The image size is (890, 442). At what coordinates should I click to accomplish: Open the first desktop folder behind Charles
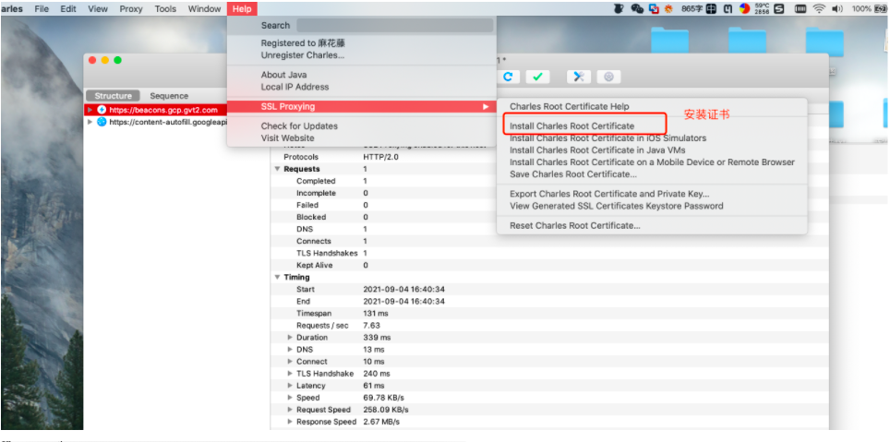coord(669,42)
